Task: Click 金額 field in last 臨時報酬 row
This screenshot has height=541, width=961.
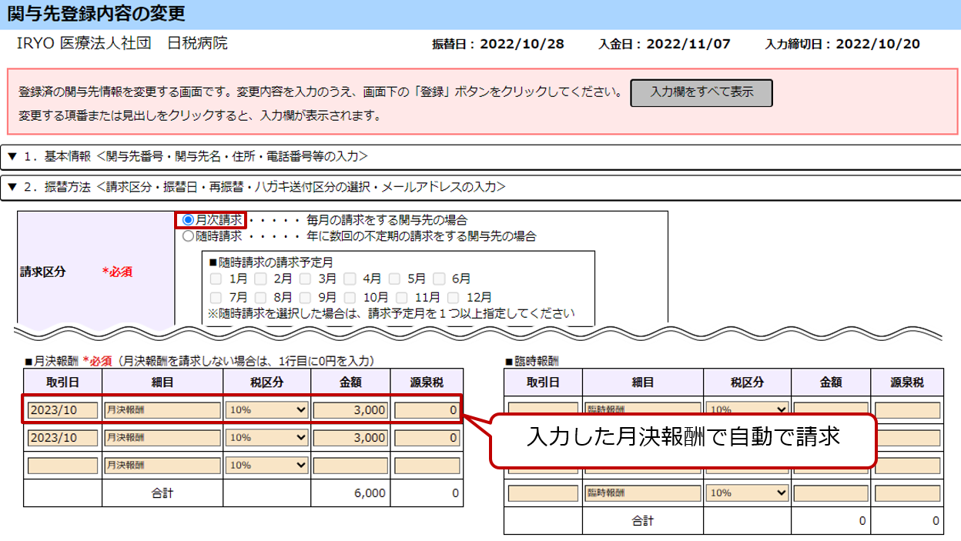Action: coord(831,493)
